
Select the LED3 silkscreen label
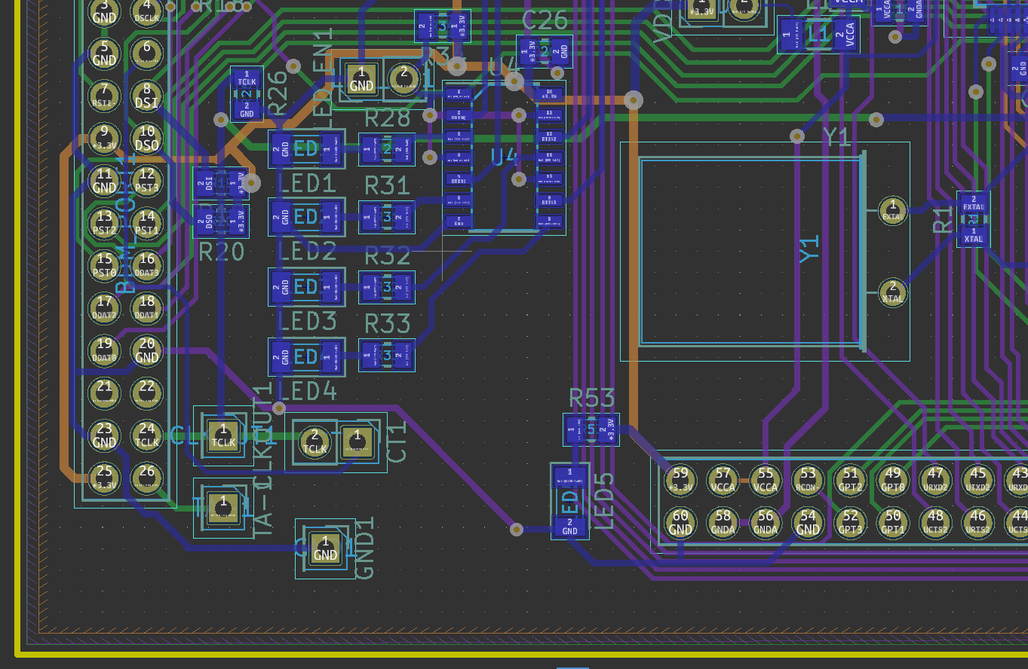[x=306, y=321]
